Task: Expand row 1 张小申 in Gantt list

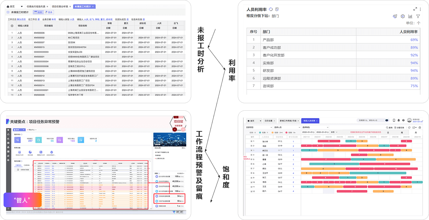Action: click(x=252, y=141)
